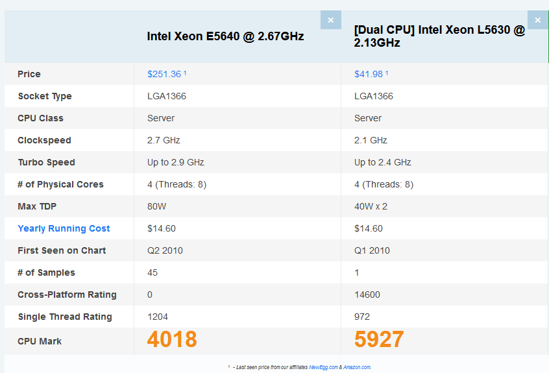549x373 pixels.
Task: Remove the Dual CPU Xeon L5630 column with X
Action: pos(538,20)
